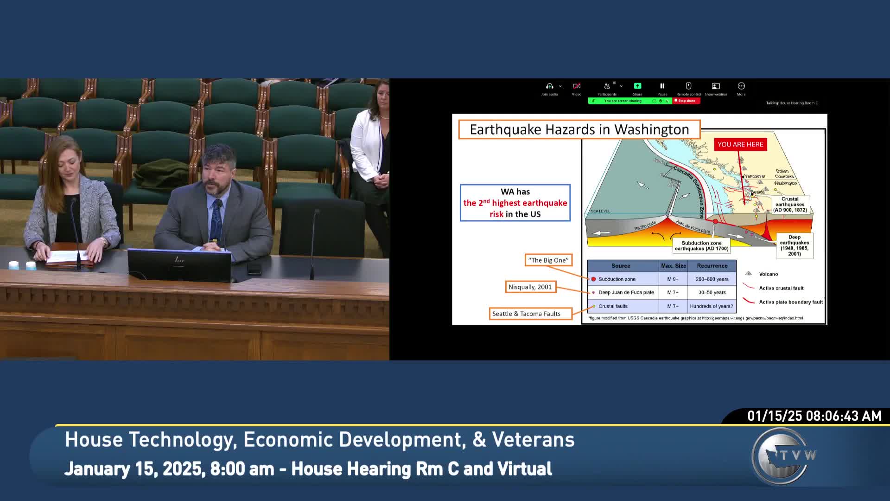890x501 pixels.
Task: Select the Remote control icon
Action: [688, 85]
